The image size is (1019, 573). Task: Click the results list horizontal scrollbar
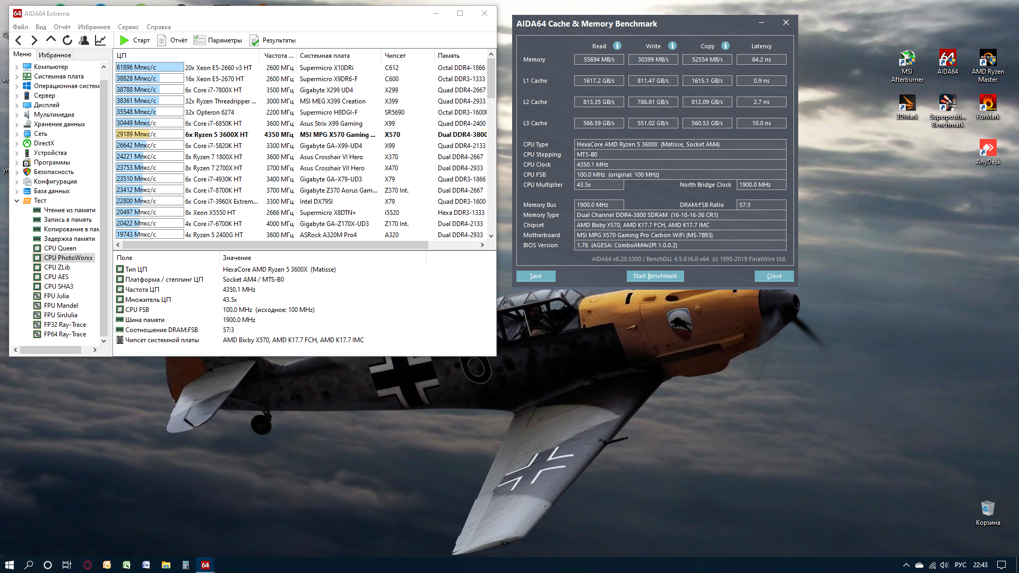point(276,245)
